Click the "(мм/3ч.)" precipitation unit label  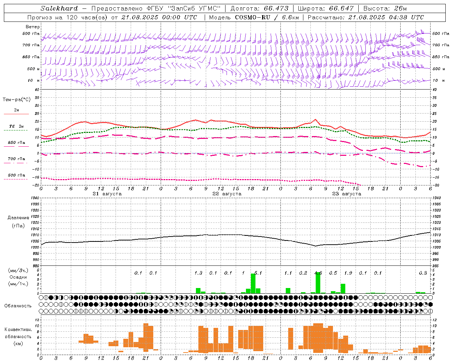coord(18,270)
